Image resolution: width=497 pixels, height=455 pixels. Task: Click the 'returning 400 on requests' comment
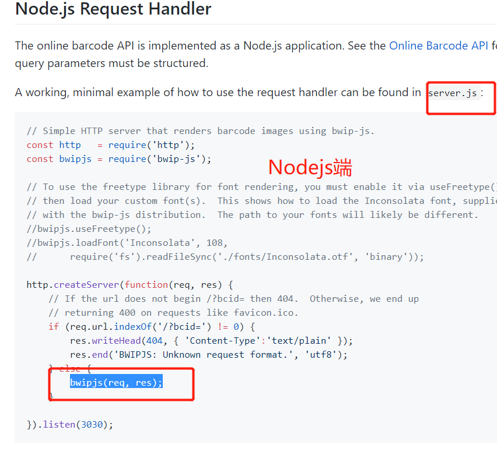coord(173,312)
